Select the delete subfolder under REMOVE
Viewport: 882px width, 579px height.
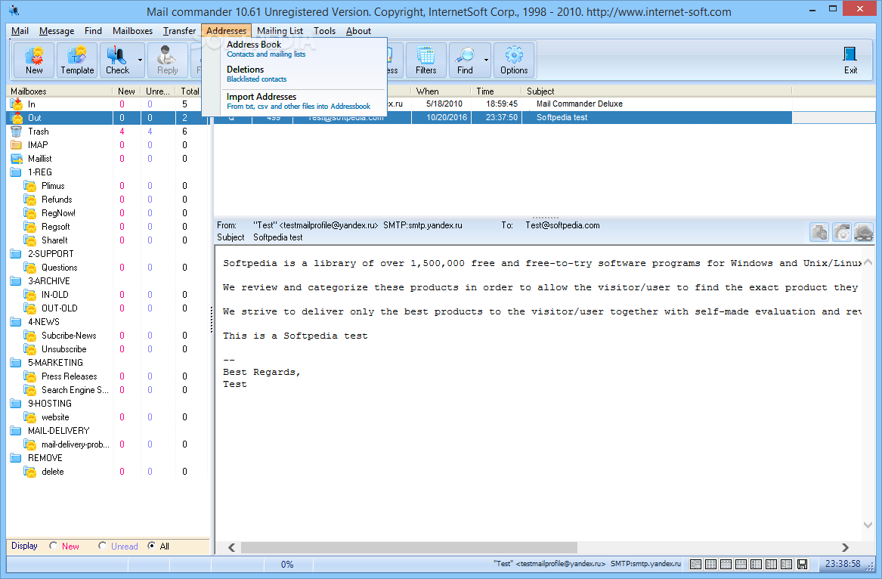pyautogui.click(x=52, y=472)
